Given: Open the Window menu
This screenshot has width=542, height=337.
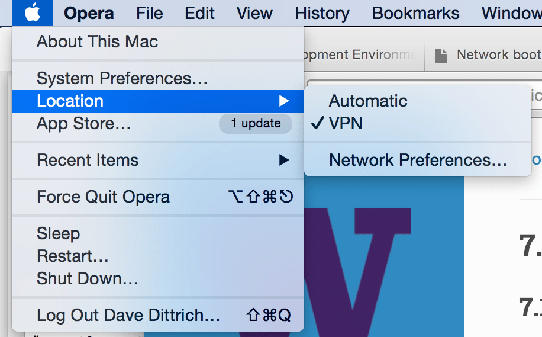Looking at the screenshot, I should tap(512, 13).
